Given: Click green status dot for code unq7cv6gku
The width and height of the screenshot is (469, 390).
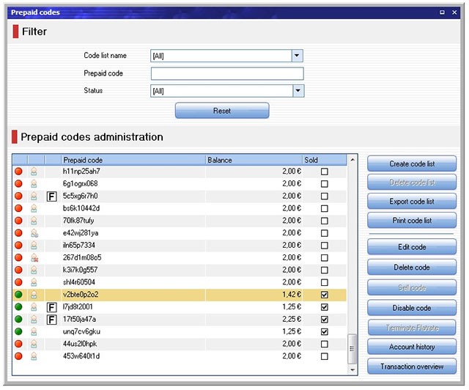Looking at the screenshot, I should click(x=19, y=331).
